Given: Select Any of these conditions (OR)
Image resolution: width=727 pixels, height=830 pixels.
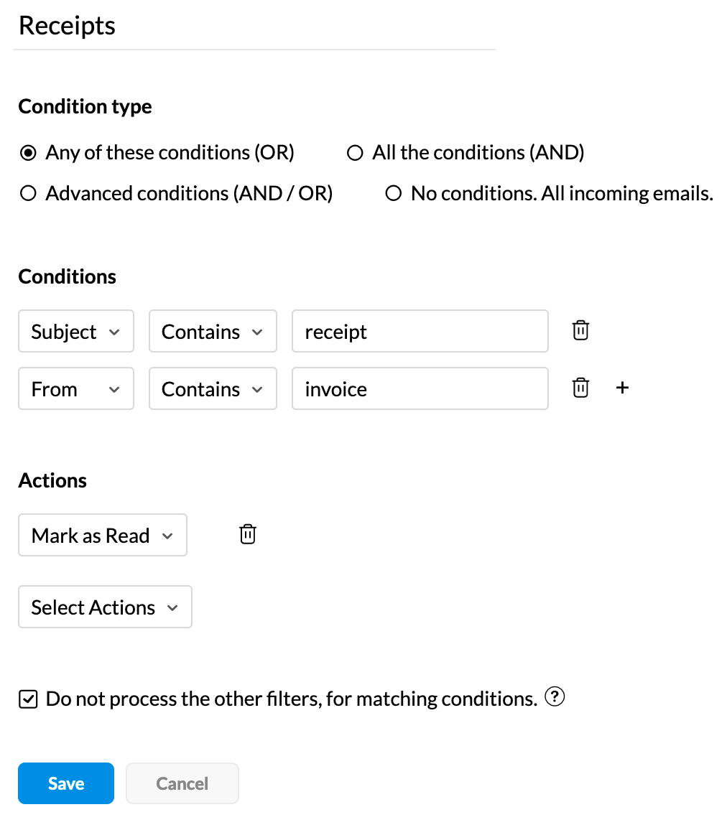Looking at the screenshot, I should 28,153.
